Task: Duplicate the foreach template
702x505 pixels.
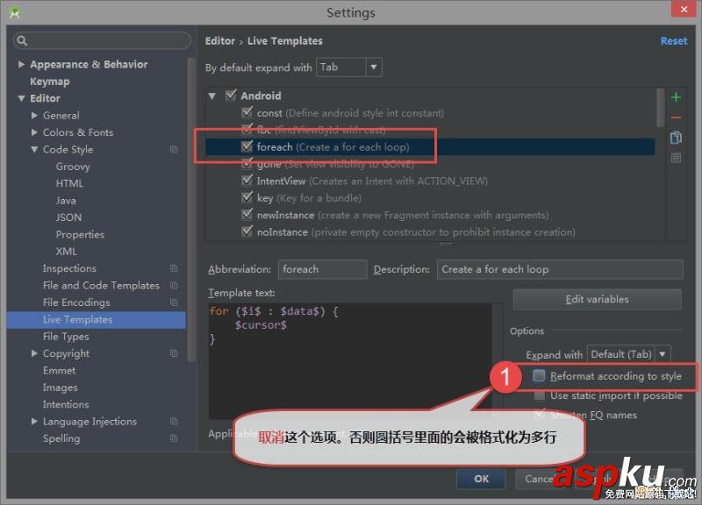Action: click(676, 137)
